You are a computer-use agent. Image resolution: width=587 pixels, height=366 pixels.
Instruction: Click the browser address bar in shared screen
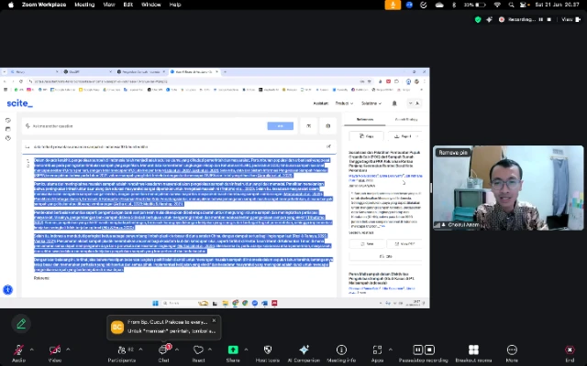194,81
